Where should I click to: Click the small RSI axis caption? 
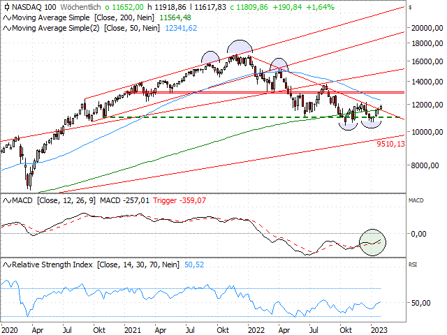(x=413, y=265)
